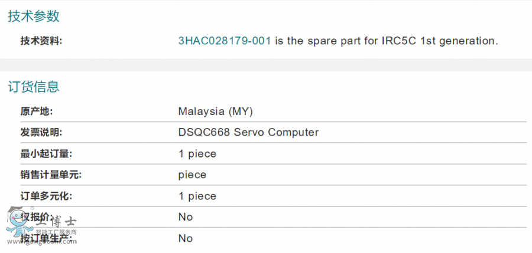Open the 3HAC028179-001 part number link
Image resolution: width=532 pixels, height=253 pixels.
(x=225, y=41)
